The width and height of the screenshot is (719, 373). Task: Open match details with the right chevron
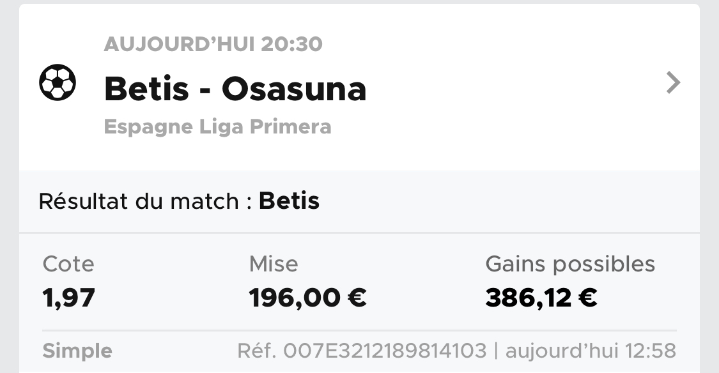[673, 82]
